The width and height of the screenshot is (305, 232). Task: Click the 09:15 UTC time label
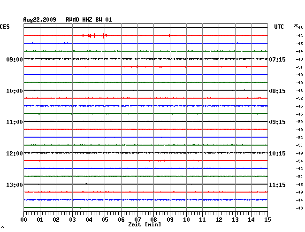[x=277, y=122]
